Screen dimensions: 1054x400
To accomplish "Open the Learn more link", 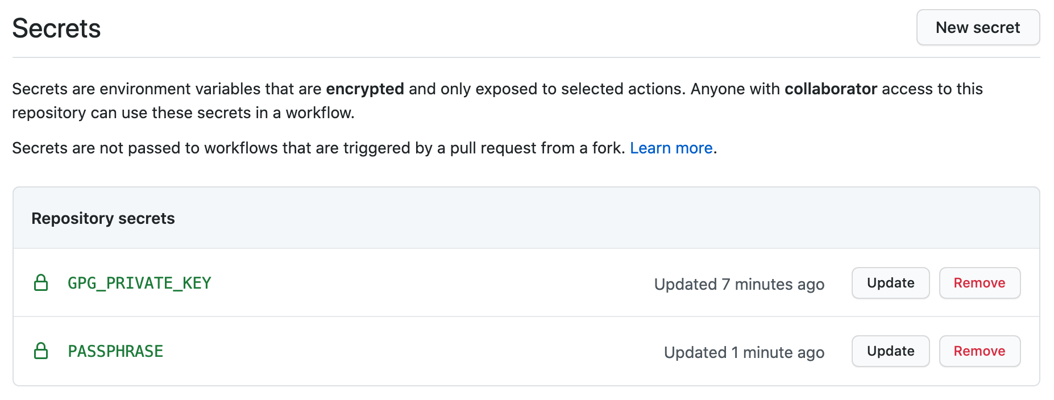I will pos(671,148).
